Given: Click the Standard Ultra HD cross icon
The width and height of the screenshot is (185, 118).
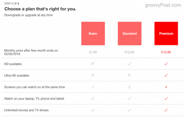Looking at the screenshot, I should coord(129,75).
